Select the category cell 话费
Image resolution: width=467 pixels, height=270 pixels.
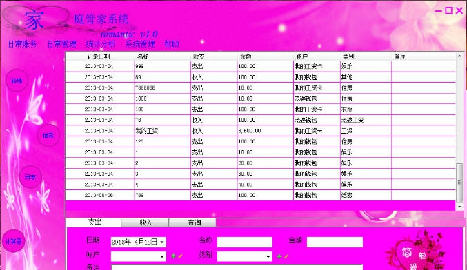[366, 196]
